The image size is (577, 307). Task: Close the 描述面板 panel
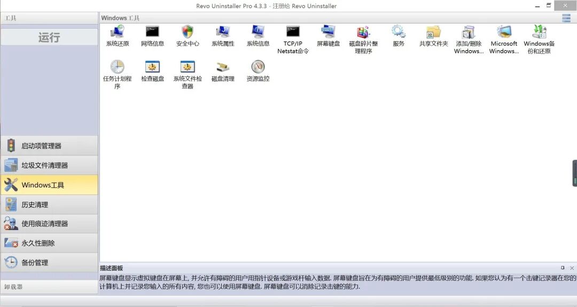click(x=572, y=268)
